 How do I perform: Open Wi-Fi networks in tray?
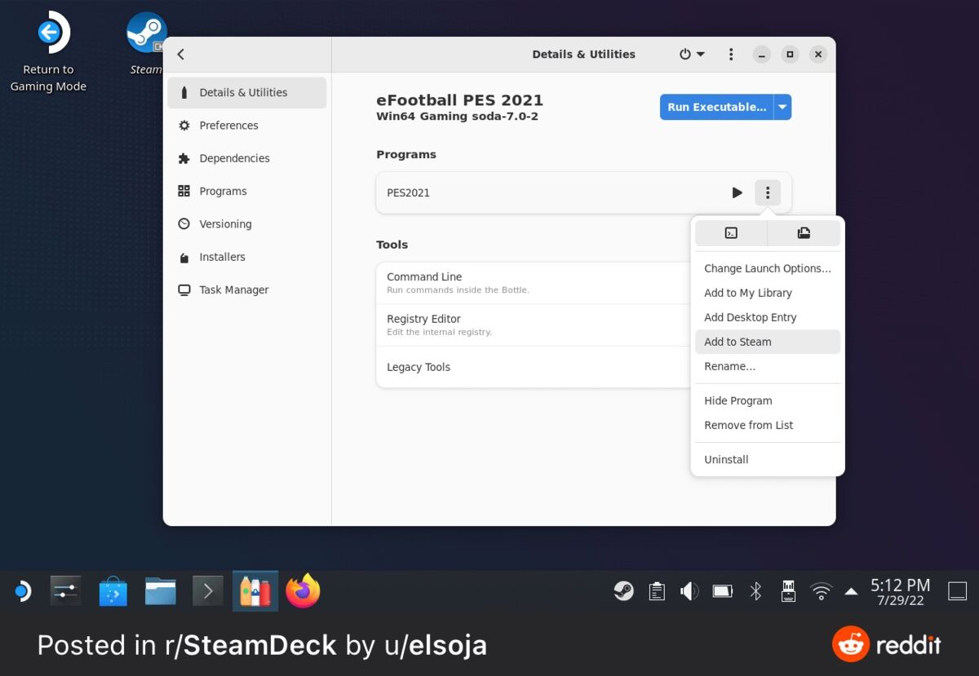click(821, 591)
